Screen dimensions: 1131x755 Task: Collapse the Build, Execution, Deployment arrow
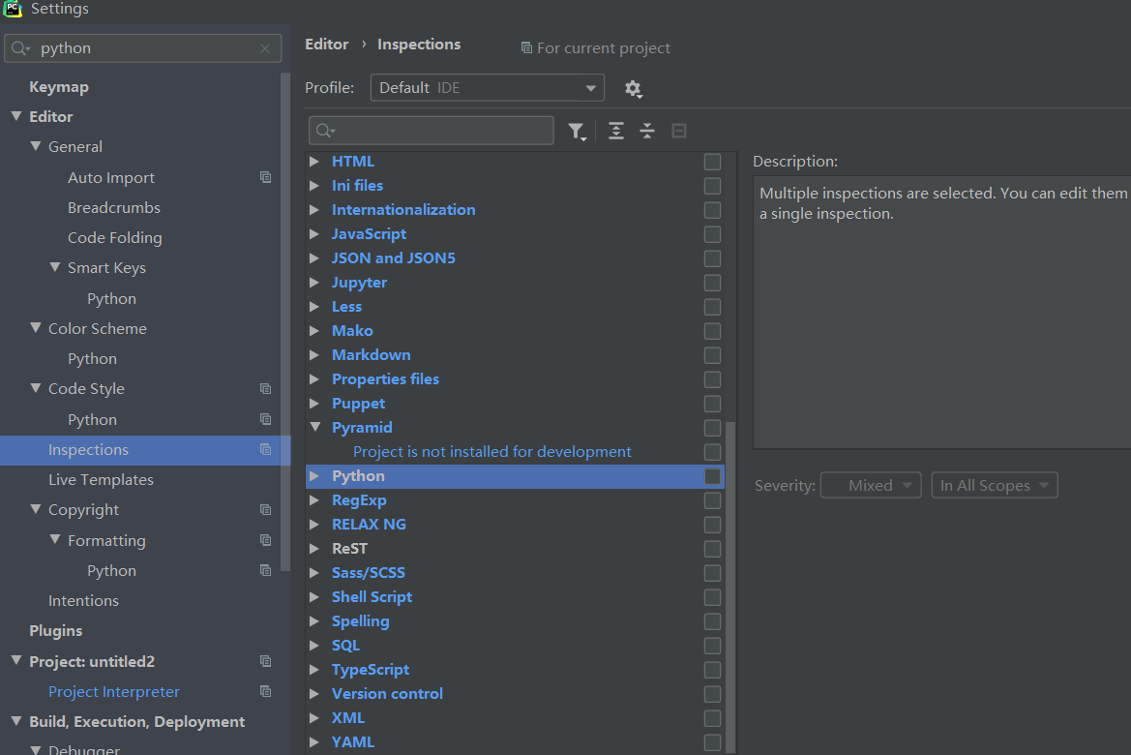(x=16, y=721)
